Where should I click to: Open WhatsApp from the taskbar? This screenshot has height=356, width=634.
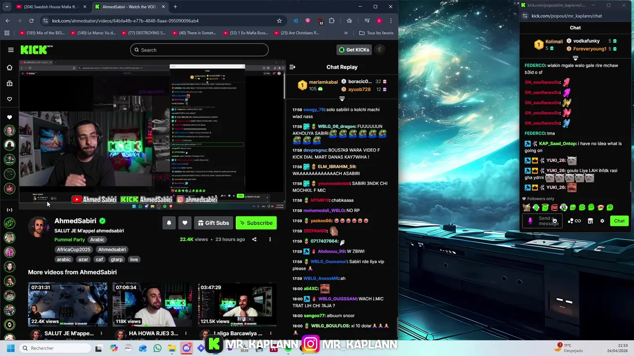(x=158, y=348)
